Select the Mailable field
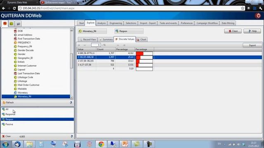The width and height of the screenshot is (264, 148). (x=22, y=89)
